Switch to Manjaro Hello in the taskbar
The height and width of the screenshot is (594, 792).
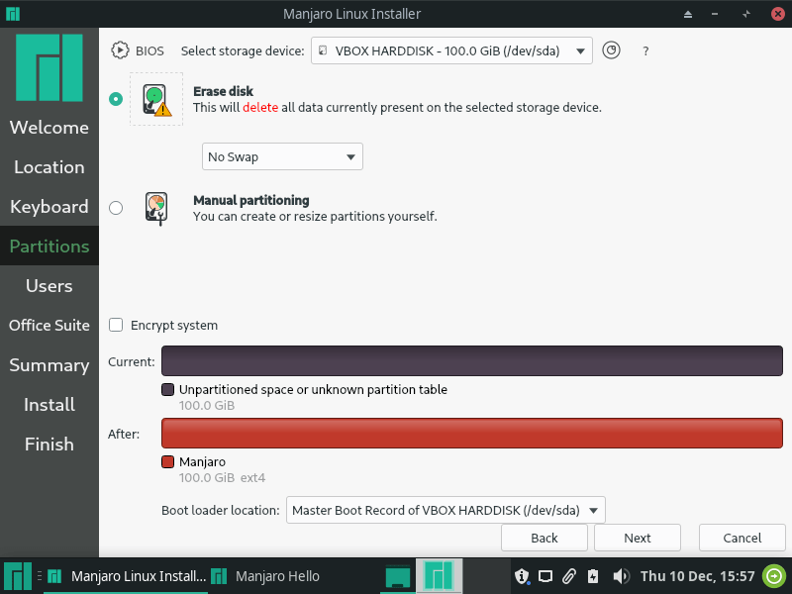click(x=265, y=576)
